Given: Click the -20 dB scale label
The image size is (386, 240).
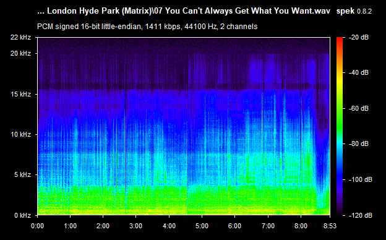Looking at the screenshot, I should click(359, 37).
